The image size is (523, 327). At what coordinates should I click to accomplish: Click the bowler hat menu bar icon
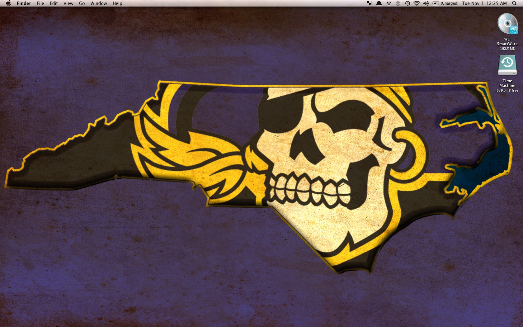(x=379, y=3)
